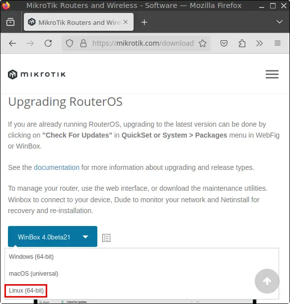
Task: Open the documentation link
Action: coord(57,167)
